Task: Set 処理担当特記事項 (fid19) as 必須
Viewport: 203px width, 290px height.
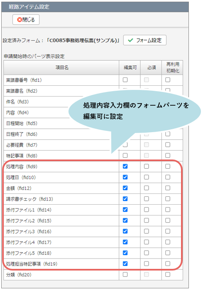Action: point(147,264)
